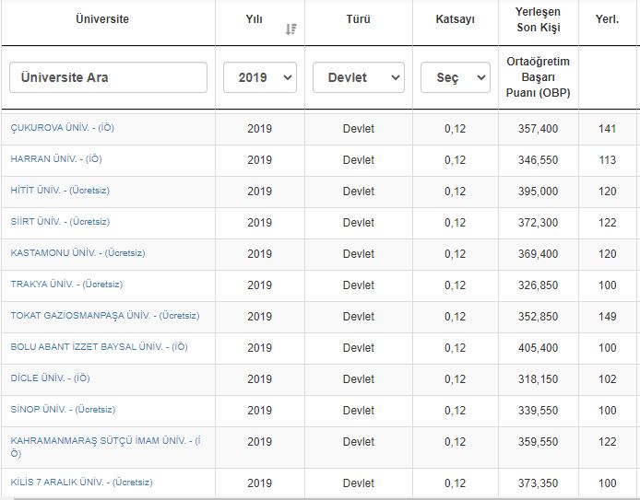Viewport: 640px width, 500px height.
Task: Select score 359,550 in Kahramanmaraş row
Action: tap(538, 442)
